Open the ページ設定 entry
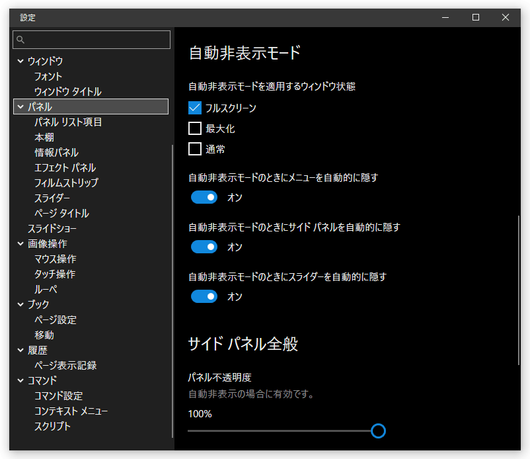Viewport: 530px width, 459px height. (56, 319)
